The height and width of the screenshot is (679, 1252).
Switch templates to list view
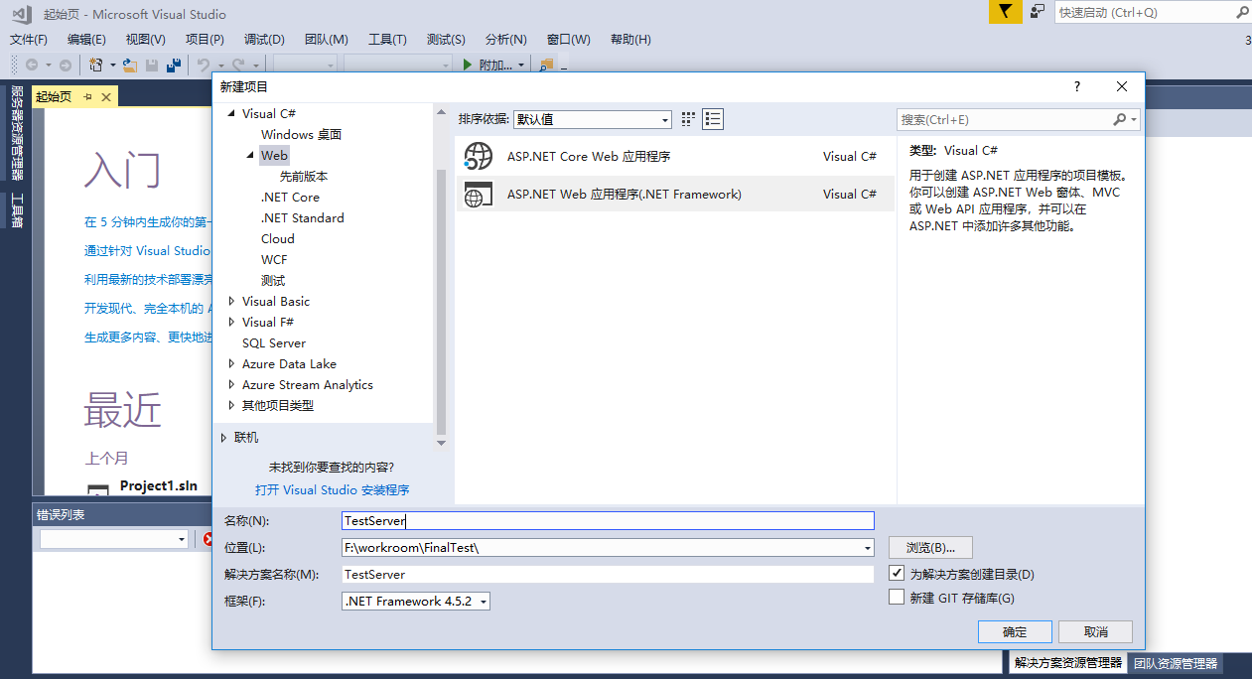coord(713,119)
